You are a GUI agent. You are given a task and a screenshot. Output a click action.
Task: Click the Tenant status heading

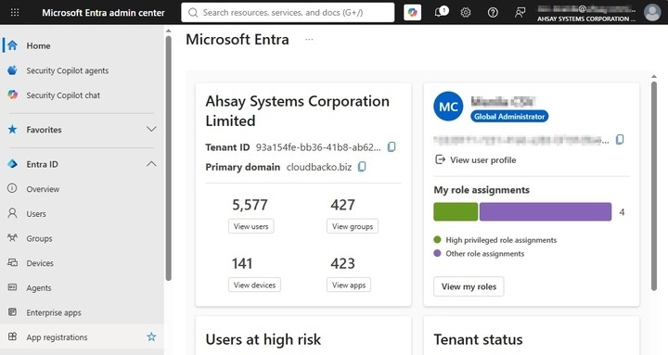(478, 339)
